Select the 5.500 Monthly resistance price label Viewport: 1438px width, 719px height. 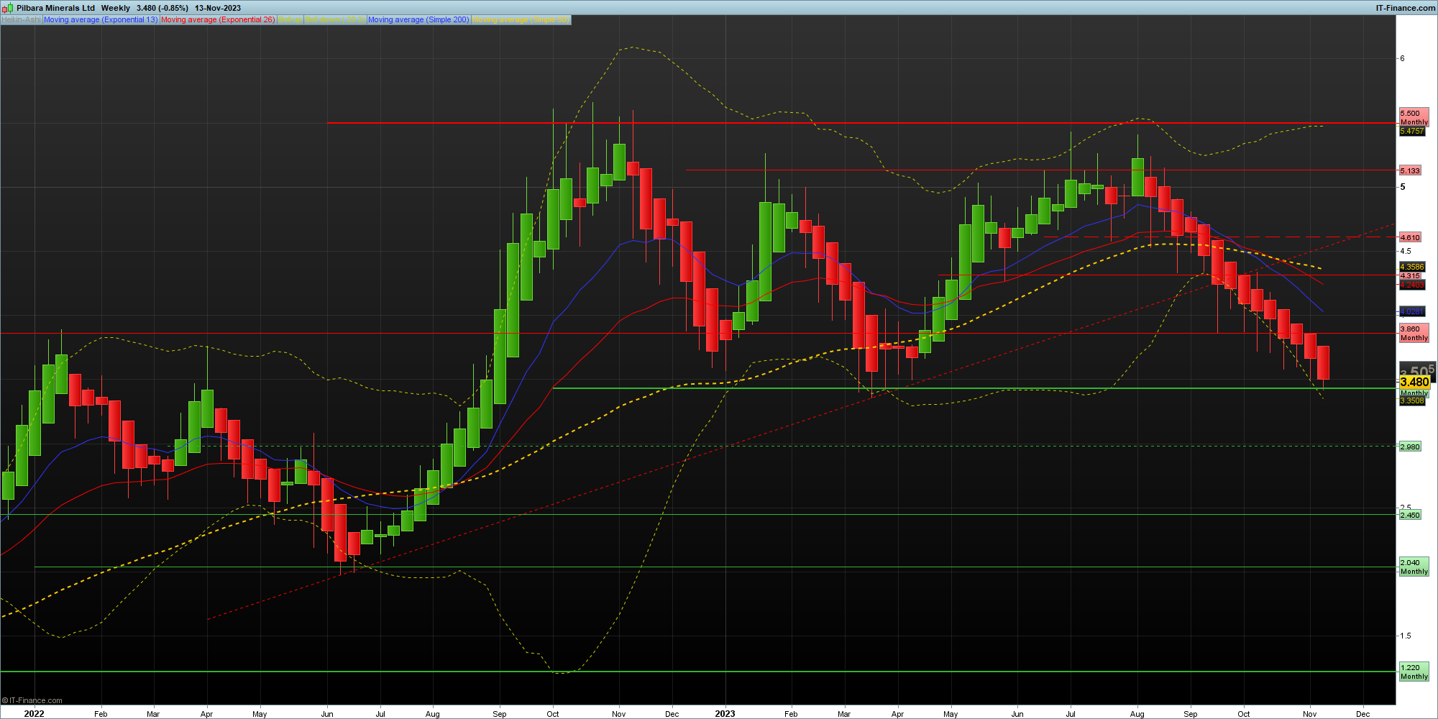1414,117
